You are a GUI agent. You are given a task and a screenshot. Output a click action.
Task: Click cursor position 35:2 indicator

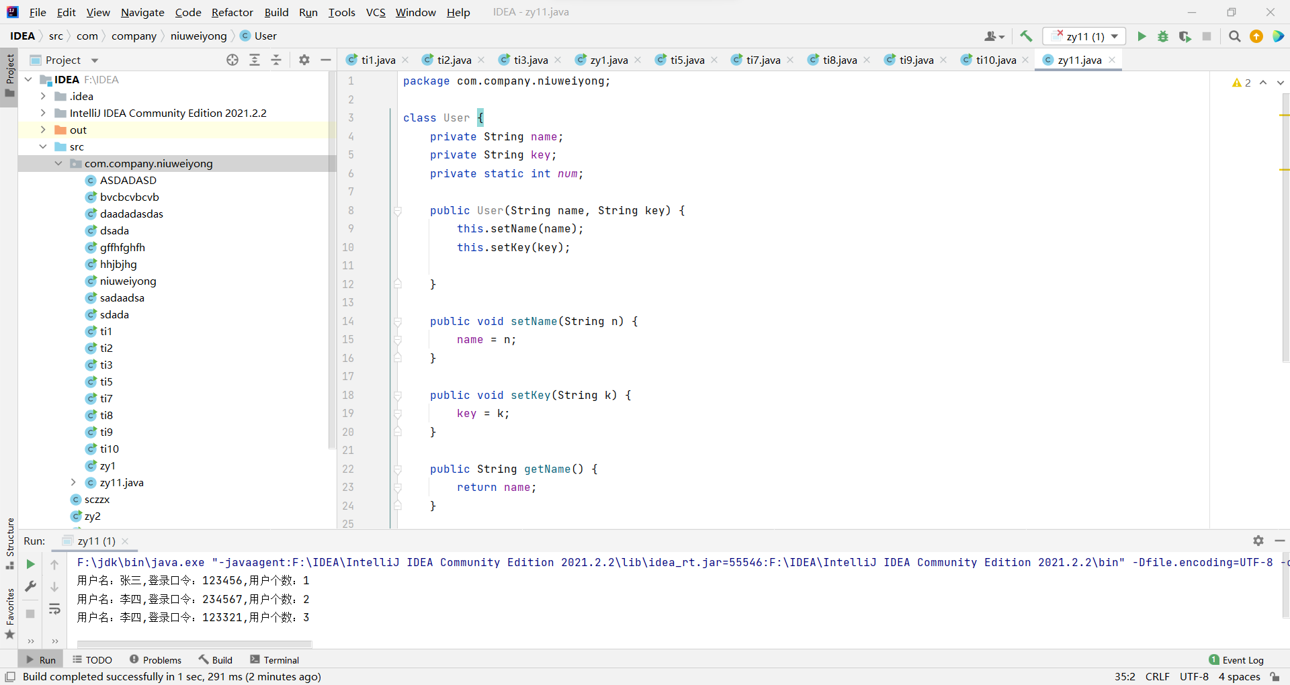pos(1125,677)
